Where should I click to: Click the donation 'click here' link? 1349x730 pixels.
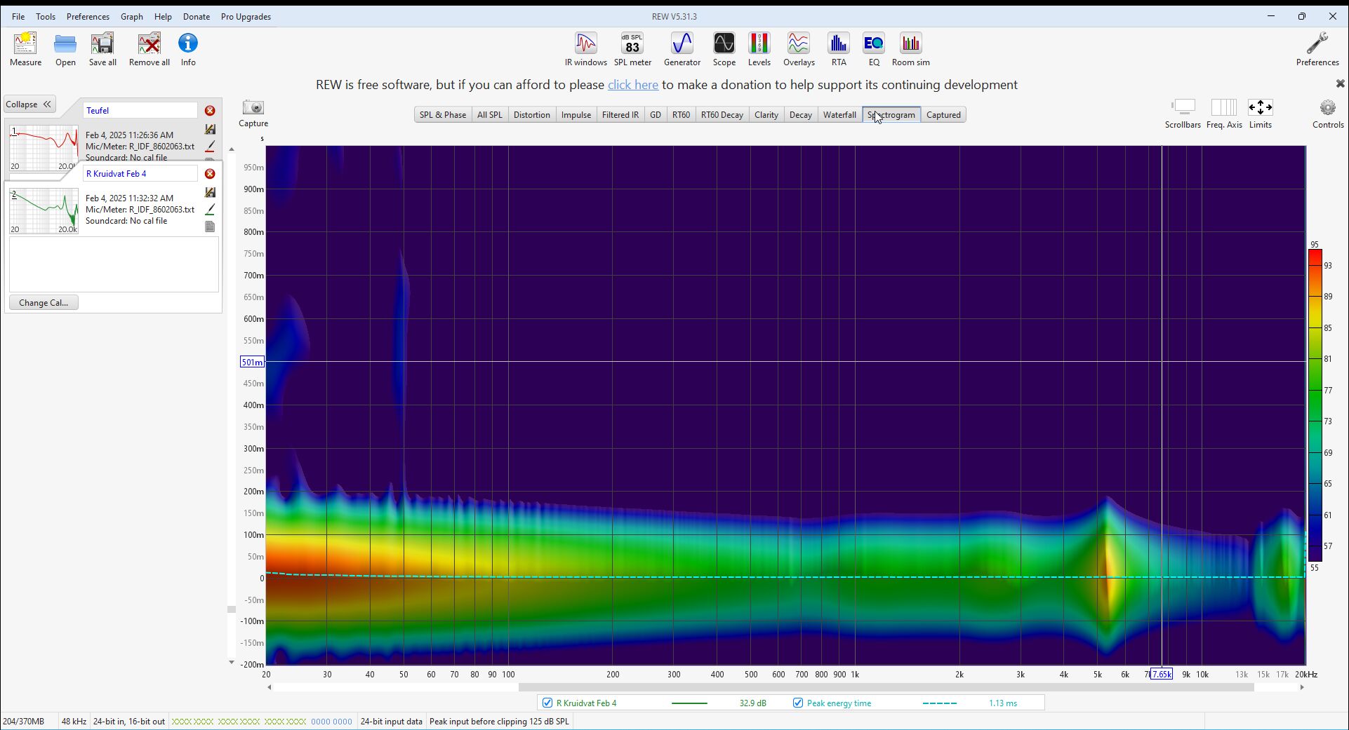633,85
